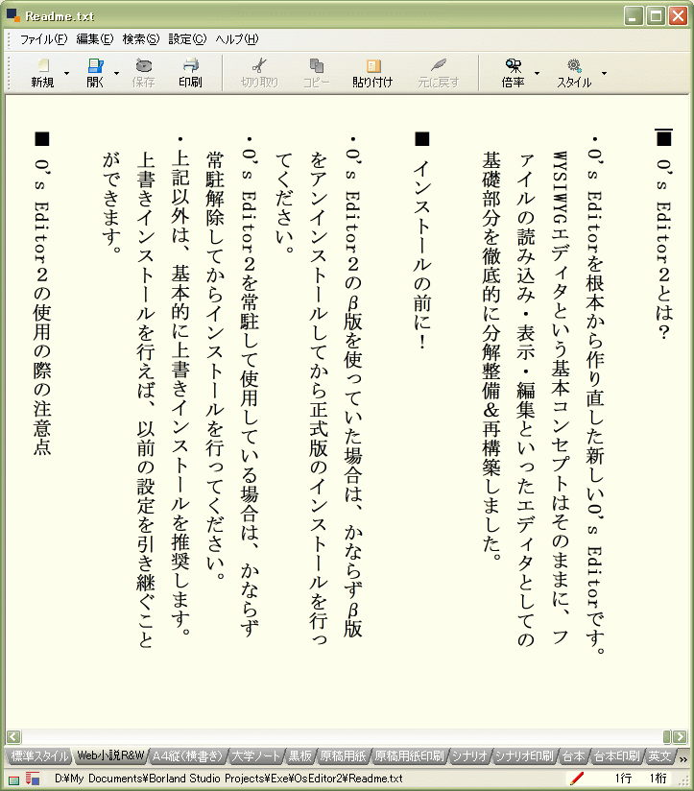Click the line starting 上記以外は、基本的に
The width and height of the screenshot is (694, 791).
tap(180, 387)
